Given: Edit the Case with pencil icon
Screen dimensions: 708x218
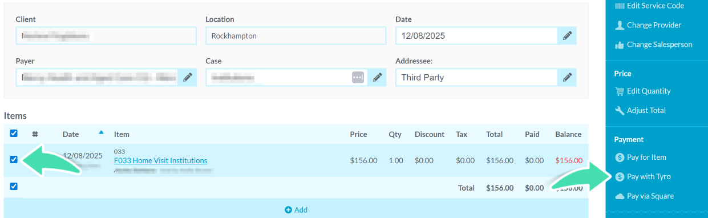Looking at the screenshot, I should [x=377, y=77].
